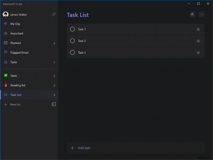Open the My Day list
The image size is (213, 160).
[15, 24]
